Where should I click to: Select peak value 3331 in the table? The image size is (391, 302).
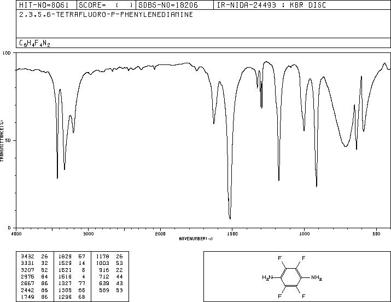pos(27,263)
